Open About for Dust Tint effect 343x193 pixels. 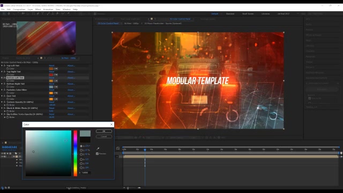coord(71,96)
